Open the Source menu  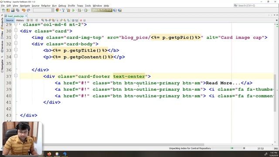(x=35, y=6)
